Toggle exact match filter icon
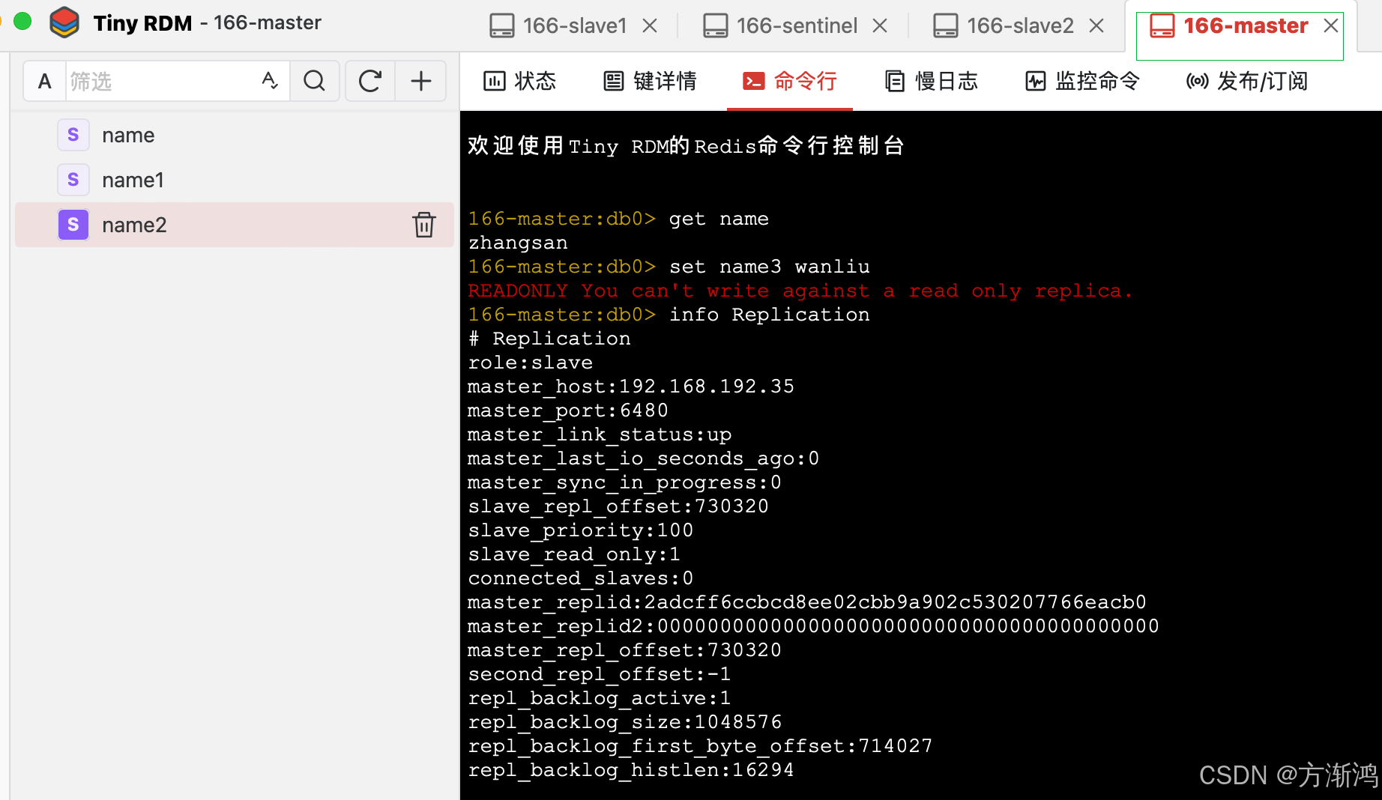 pyautogui.click(x=270, y=81)
